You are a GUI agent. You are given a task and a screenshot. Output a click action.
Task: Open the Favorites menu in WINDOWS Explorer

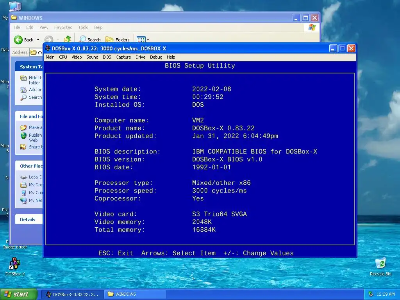tap(63, 27)
